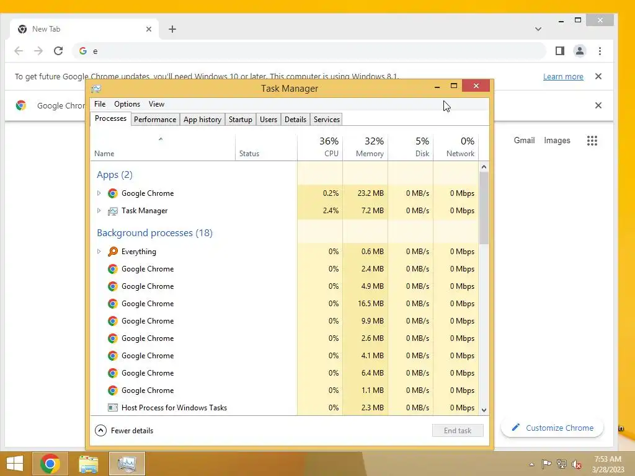
Task: Sort processes by Name column header
Action: coord(162,147)
